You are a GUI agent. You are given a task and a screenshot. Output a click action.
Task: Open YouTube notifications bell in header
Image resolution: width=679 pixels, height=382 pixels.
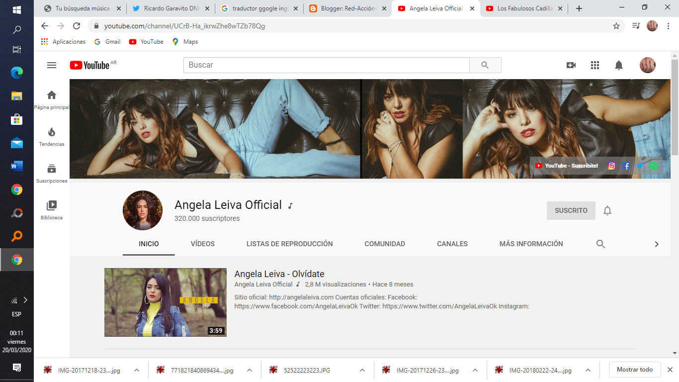click(x=619, y=65)
